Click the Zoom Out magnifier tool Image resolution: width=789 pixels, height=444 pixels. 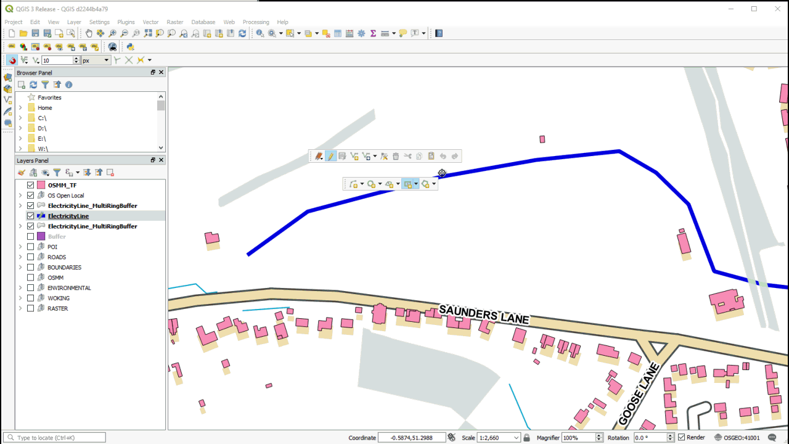pos(125,33)
